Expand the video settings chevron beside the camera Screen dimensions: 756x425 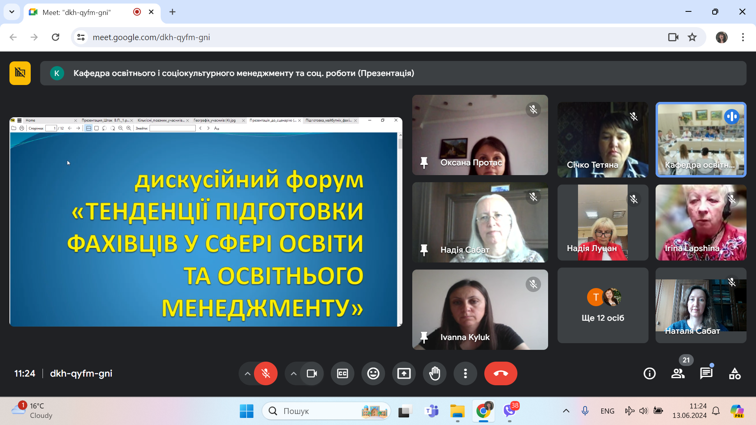pyautogui.click(x=293, y=373)
